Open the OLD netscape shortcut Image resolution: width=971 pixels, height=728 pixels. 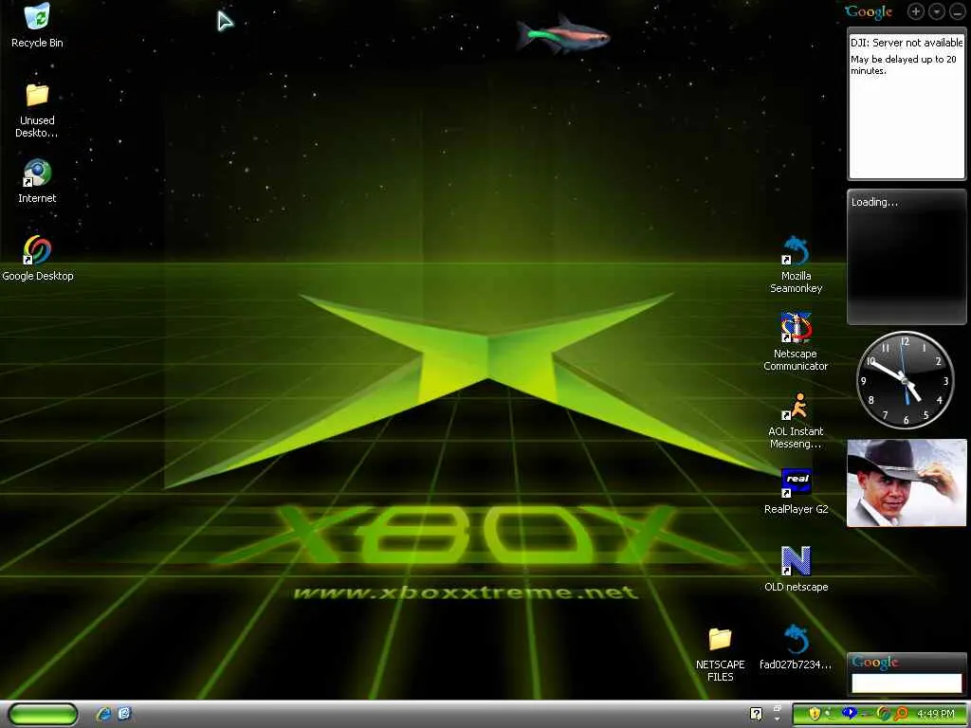796,569
